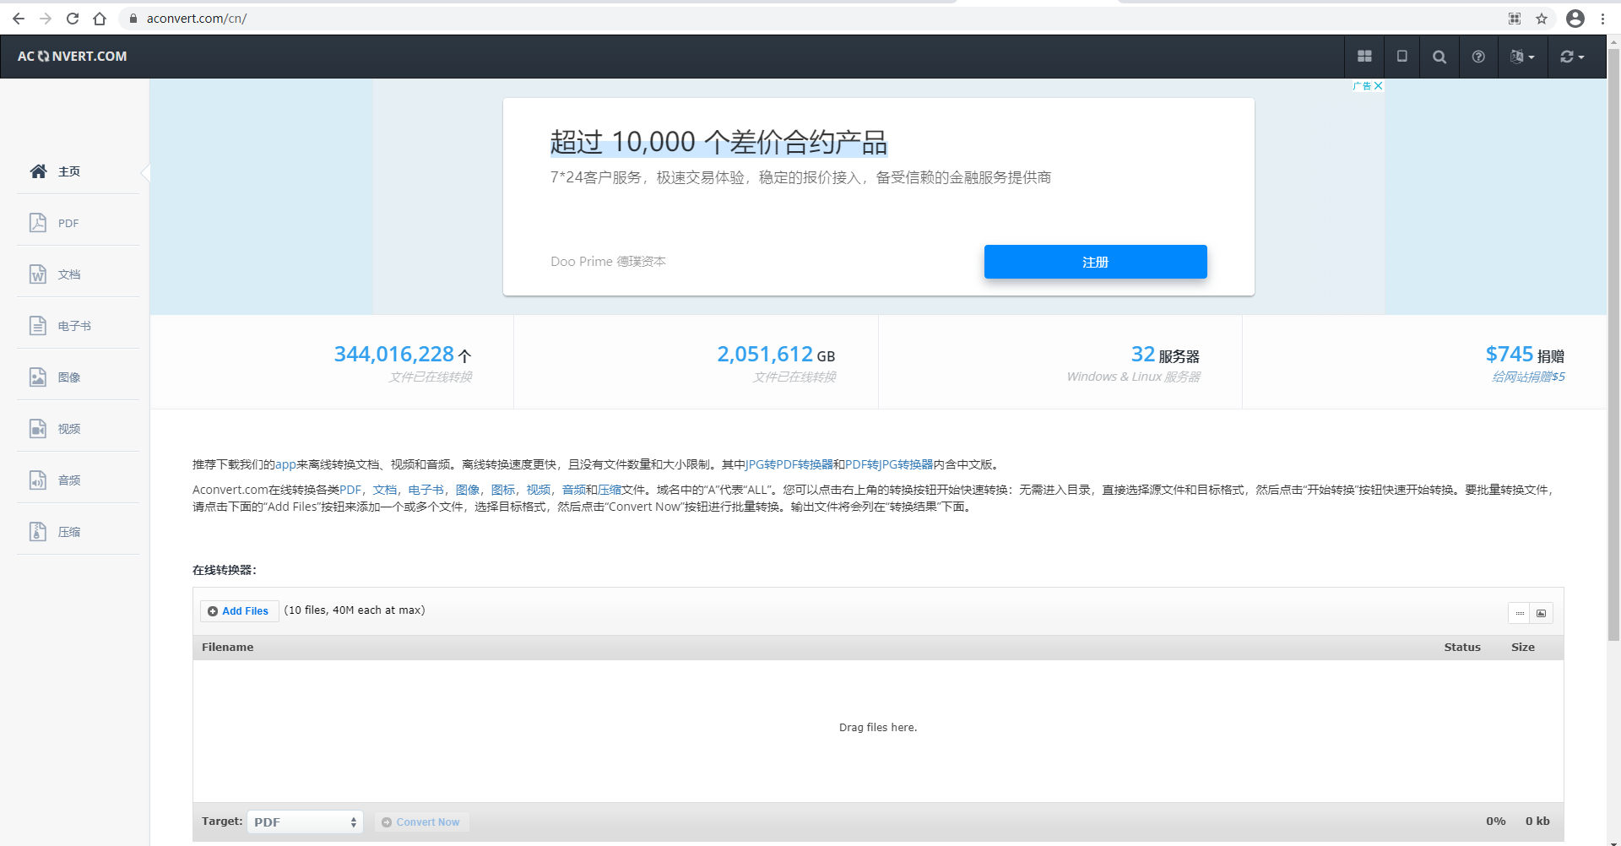Click the blue 注册 register button
Screen dimensions: 1621x846
click(1095, 262)
